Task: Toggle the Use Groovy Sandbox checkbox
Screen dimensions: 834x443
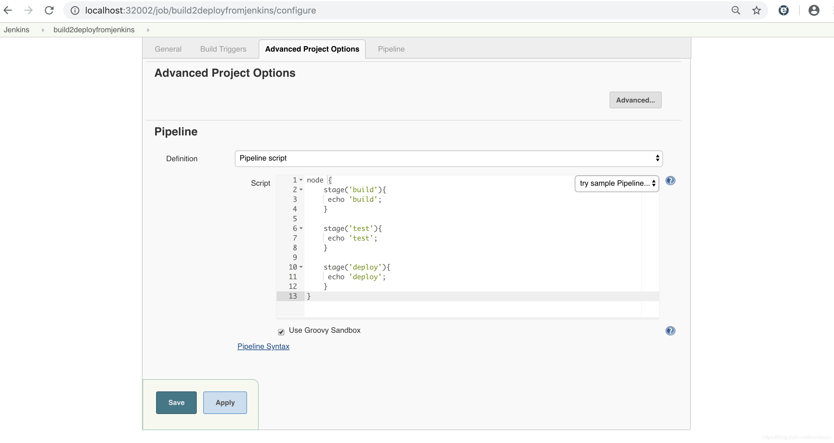Action: coord(281,331)
